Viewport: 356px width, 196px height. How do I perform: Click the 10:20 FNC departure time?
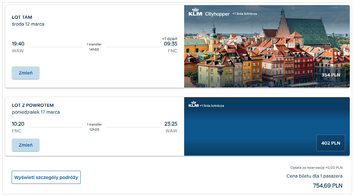click(x=18, y=127)
